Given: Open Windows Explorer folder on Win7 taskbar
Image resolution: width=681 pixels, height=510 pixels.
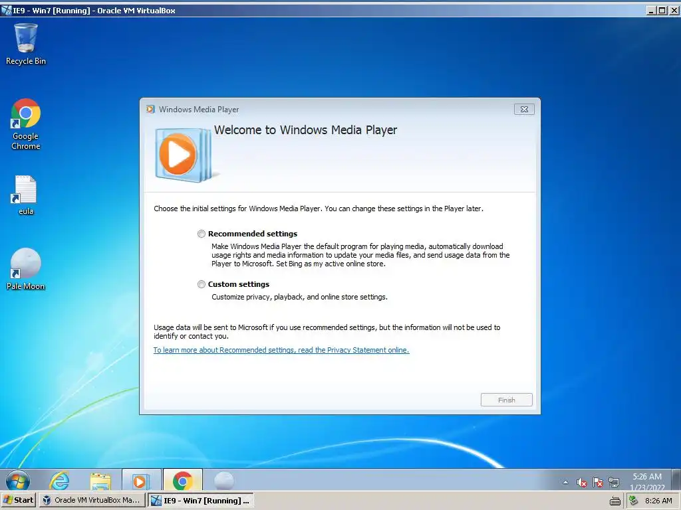Looking at the screenshot, I should [x=100, y=481].
